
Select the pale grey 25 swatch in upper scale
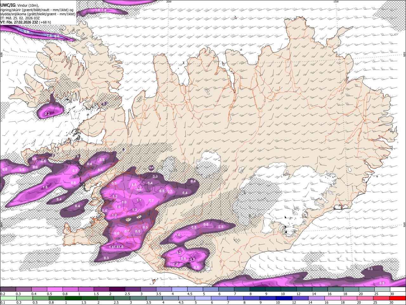coord(382,289)
